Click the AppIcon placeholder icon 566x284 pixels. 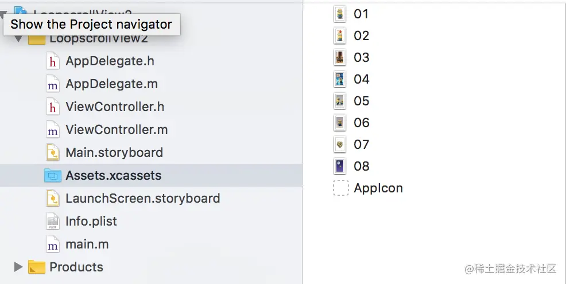341,188
